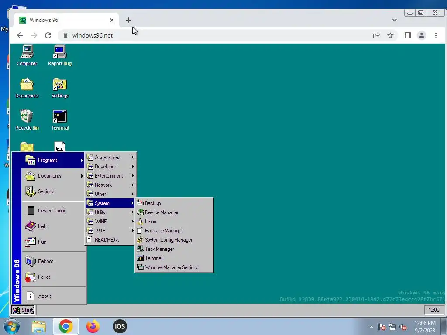Open the Settings desktop shortcut

click(x=59, y=88)
